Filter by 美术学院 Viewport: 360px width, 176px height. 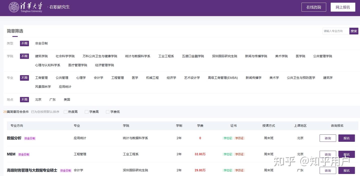point(281,56)
